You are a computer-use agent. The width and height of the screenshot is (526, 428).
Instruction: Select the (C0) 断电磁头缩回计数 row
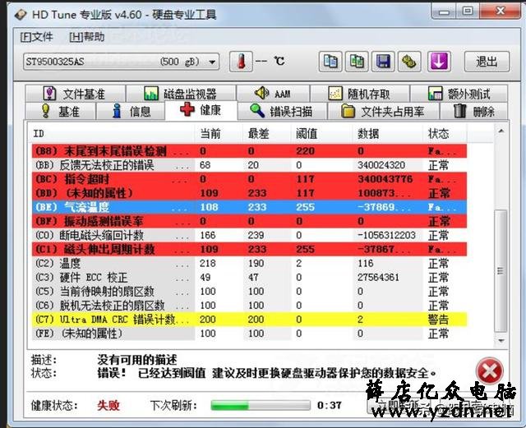tap(249, 236)
